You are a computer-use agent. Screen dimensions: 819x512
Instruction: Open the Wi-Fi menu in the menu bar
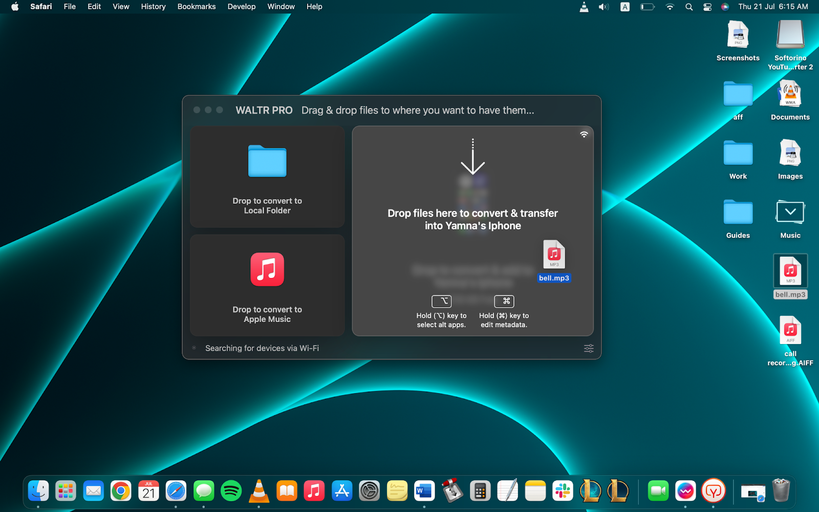670,7
